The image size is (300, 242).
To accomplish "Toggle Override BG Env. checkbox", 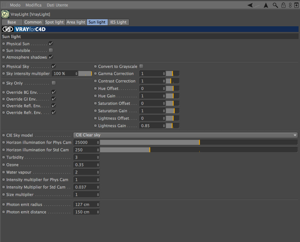I will point(54,92).
